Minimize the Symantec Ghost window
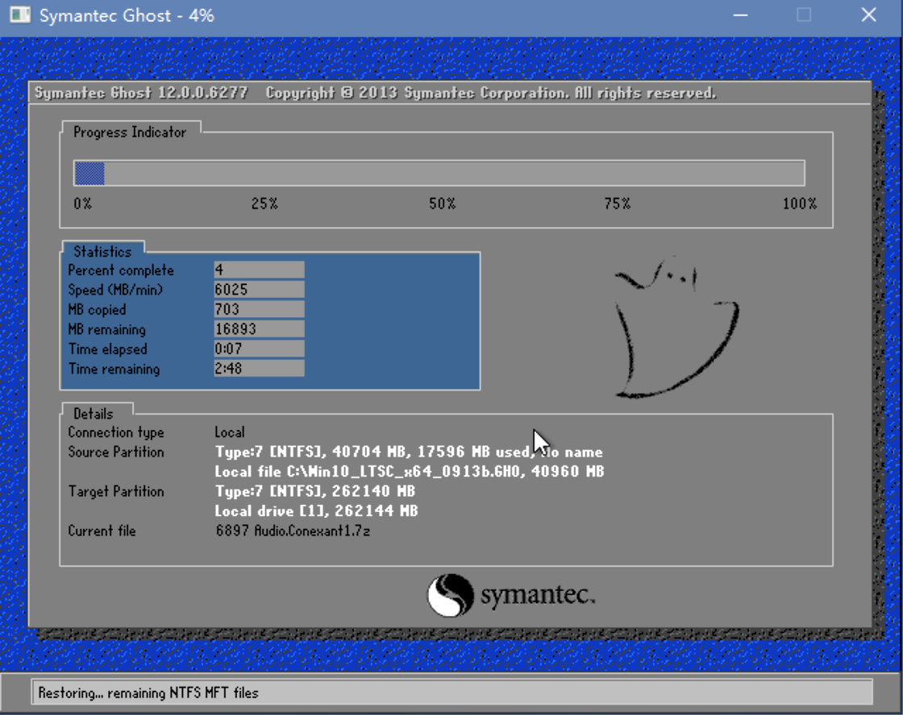903x715 pixels. 741,15
